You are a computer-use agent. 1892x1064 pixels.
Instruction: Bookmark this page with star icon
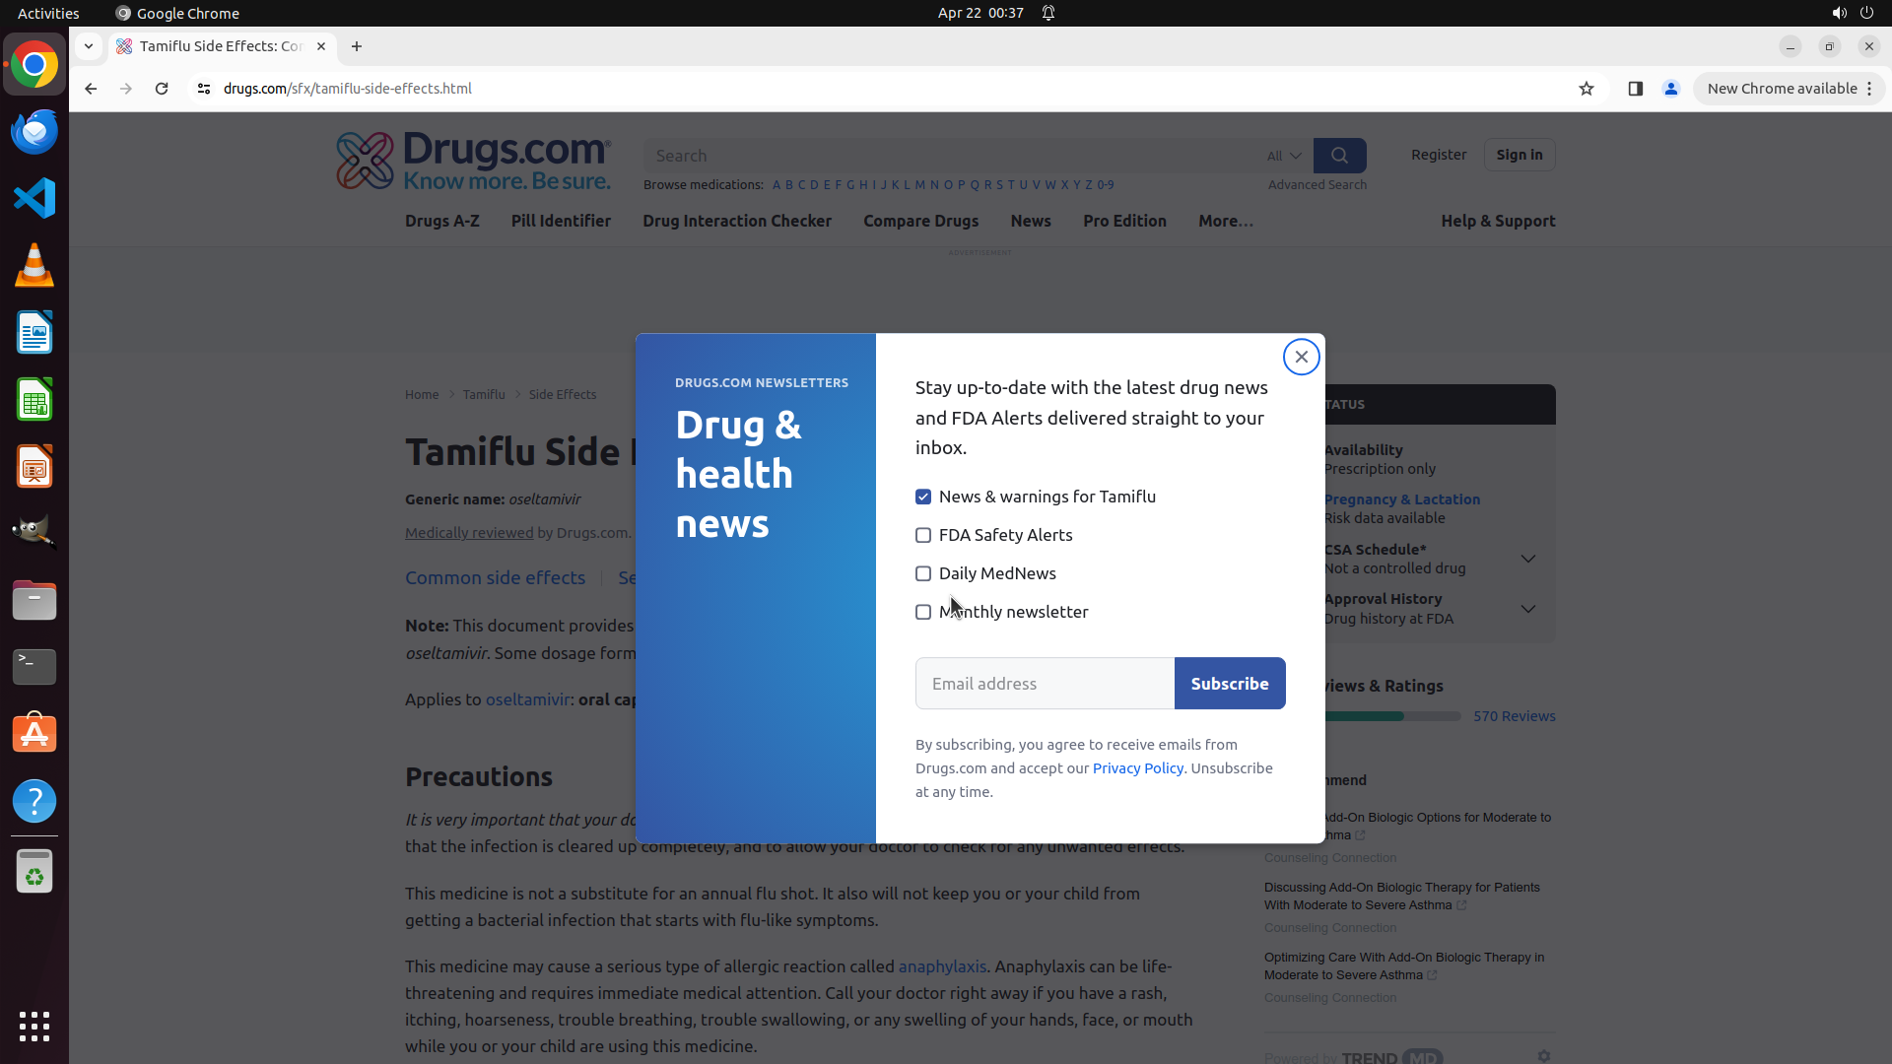[1586, 89]
